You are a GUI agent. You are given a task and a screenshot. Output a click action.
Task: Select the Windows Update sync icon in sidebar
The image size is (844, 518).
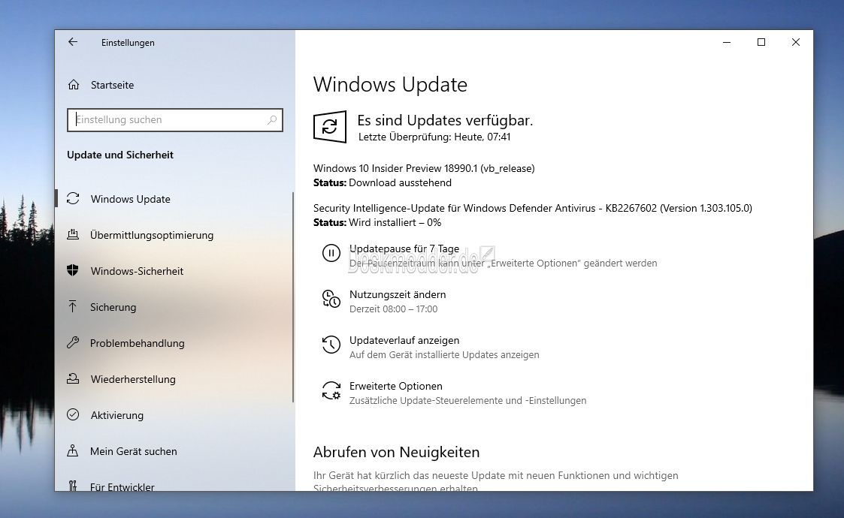pos(73,198)
